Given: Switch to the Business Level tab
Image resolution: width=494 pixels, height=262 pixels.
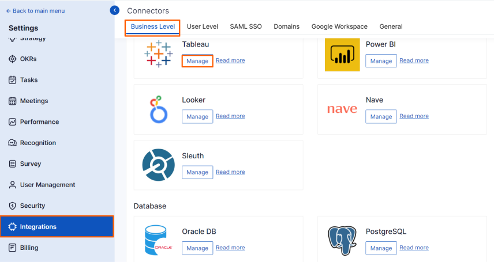Looking at the screenshot, I should pos(153,26).
